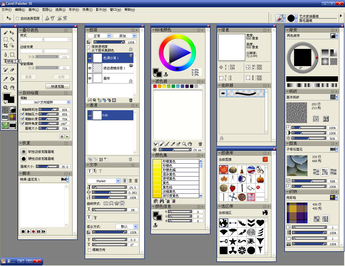Screen dimensions: 345x266
Task: Click the green play button in 自动绘画
Action: [67, 136]
